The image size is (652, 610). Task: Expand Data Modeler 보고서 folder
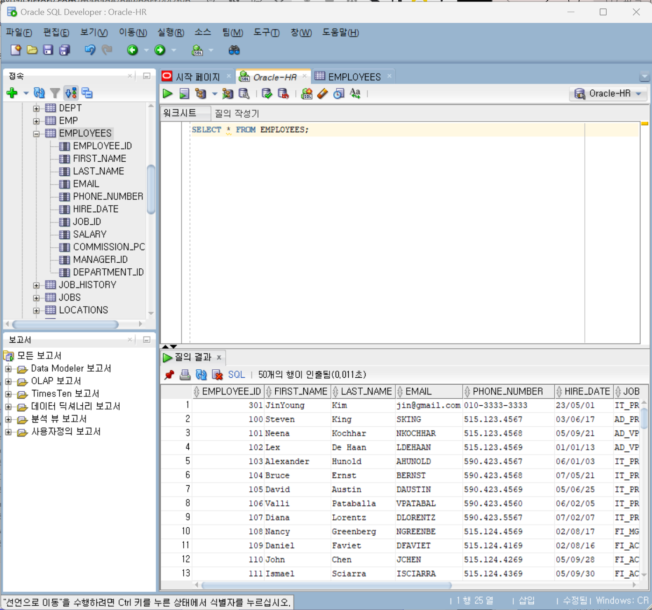tap(8, 368)
